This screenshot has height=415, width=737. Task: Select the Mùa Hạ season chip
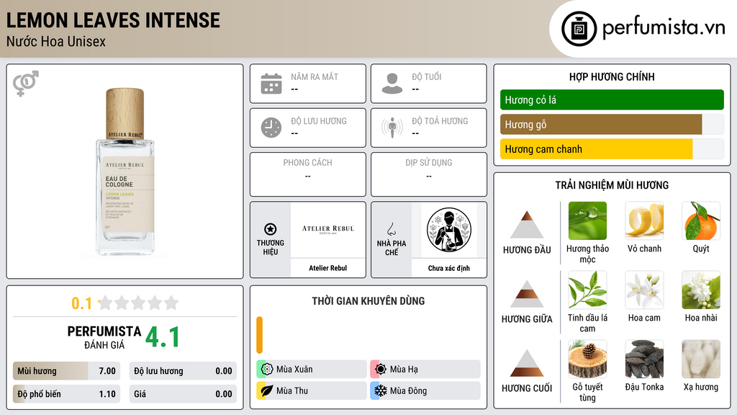pos(425,370)
